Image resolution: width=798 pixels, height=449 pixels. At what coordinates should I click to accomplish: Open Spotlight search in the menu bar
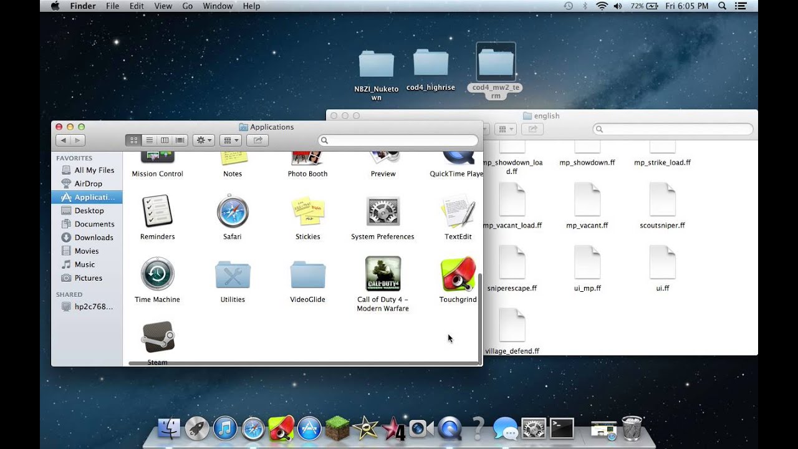(x=722, y=6)
